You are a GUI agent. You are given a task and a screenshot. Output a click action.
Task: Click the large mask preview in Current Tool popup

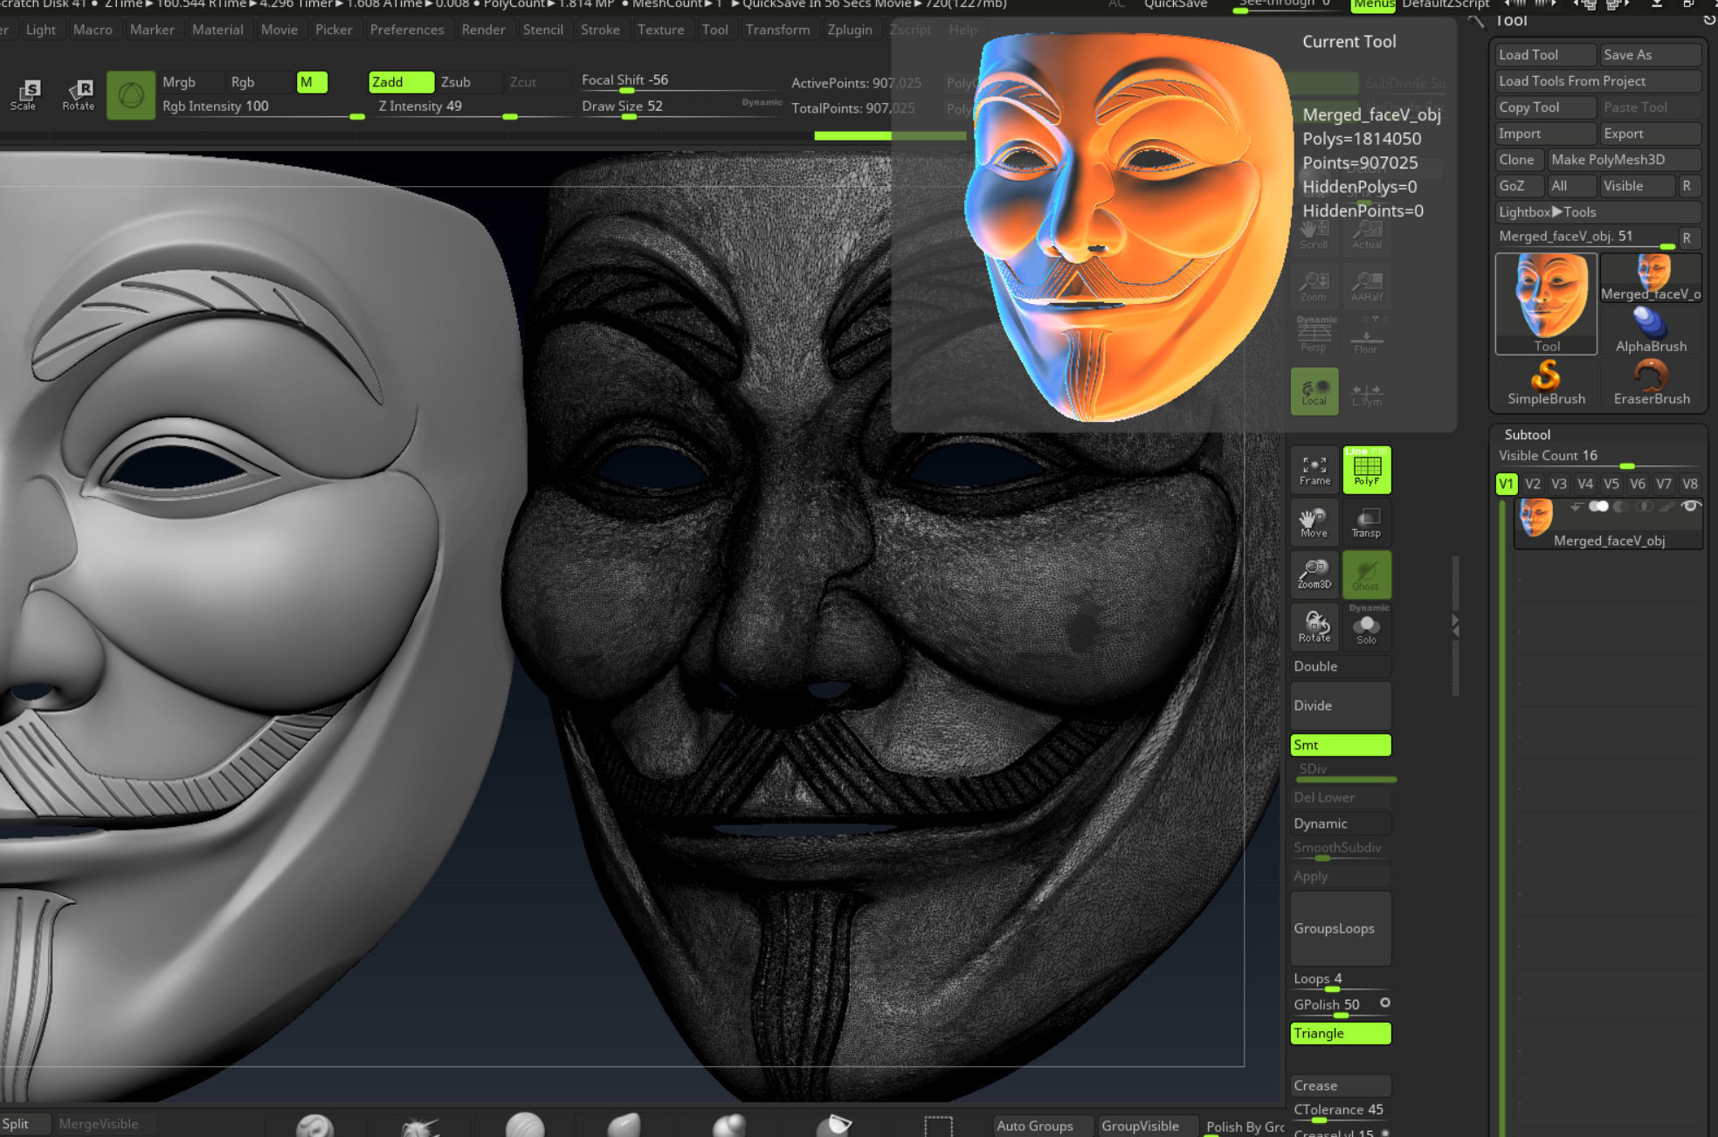click(1131, 227)
